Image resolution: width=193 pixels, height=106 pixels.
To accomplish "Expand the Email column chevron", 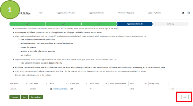I will point(66,84).
